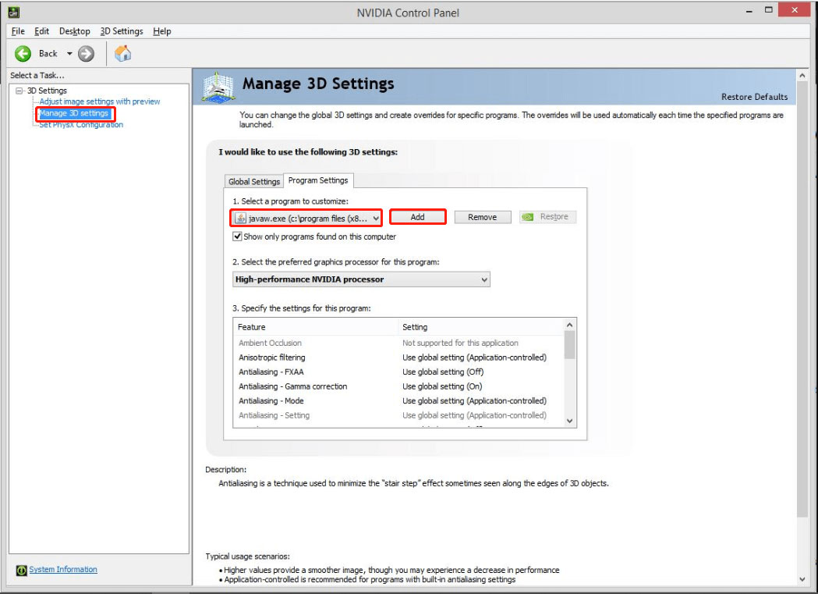
Task: Open the Edit menu
Action: coord(42,31)
